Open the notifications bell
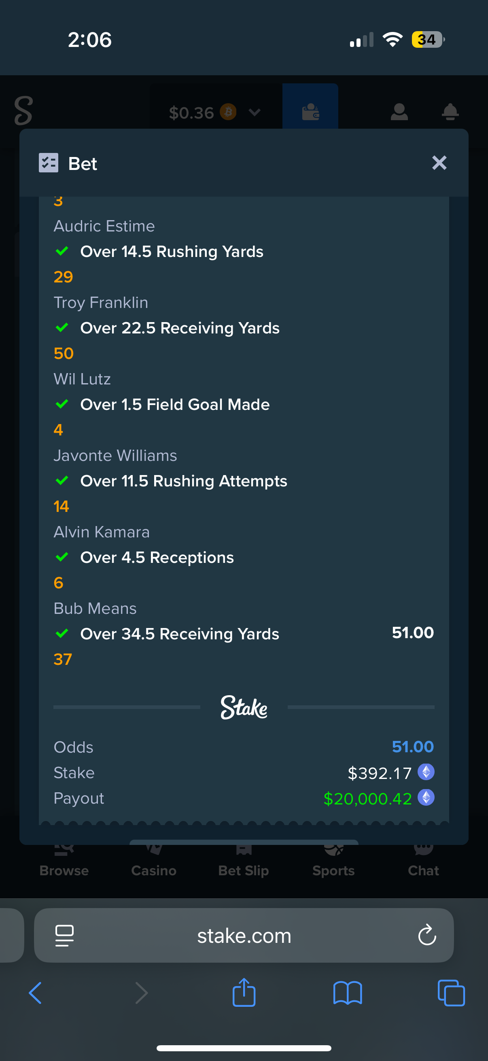The image size is (488, 1061). [x=450, y=112]
